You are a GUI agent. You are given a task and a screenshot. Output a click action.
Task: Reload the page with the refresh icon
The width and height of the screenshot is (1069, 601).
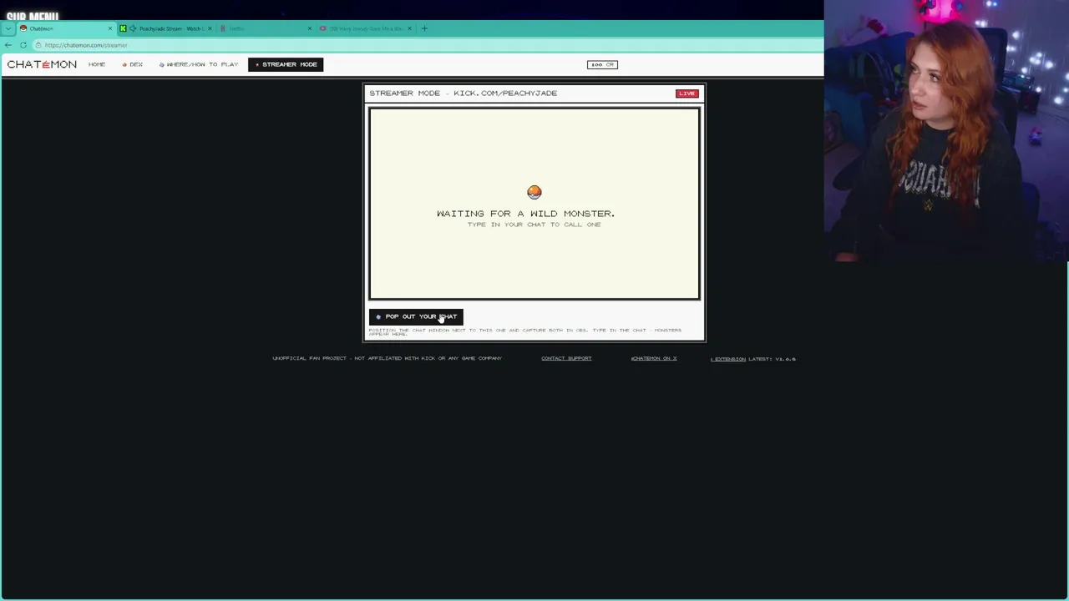click(x=23, y=45)
